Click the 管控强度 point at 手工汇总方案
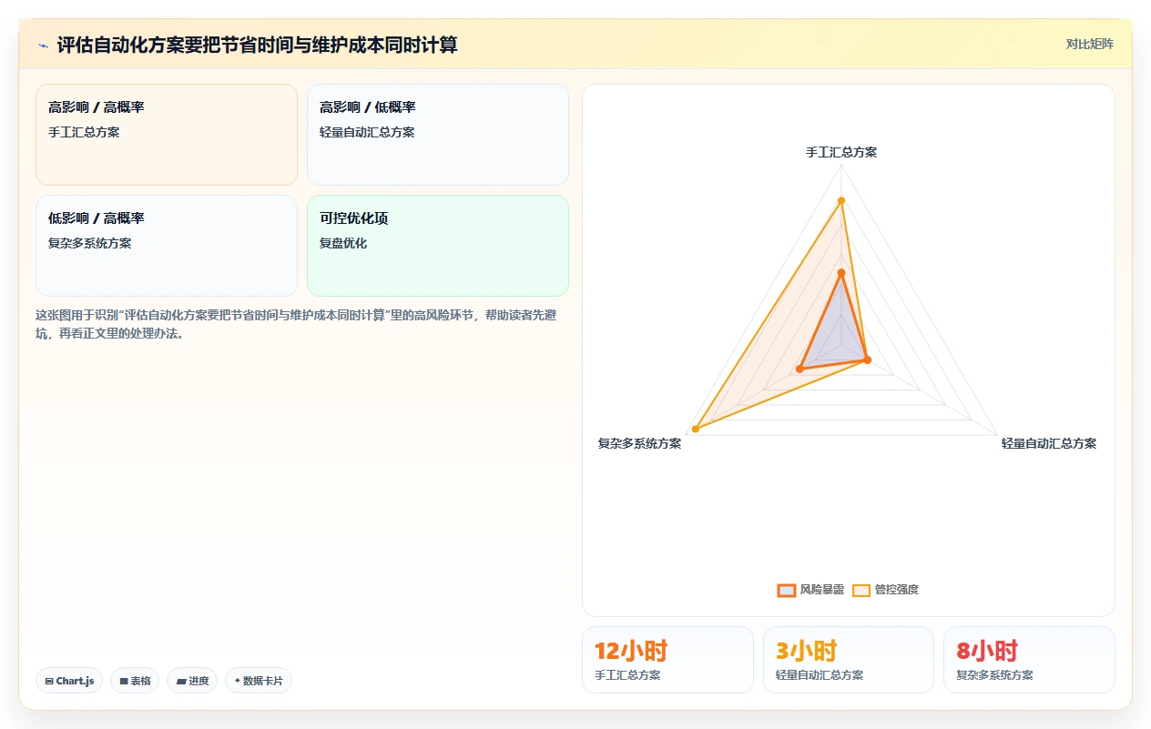Viewport: 1151px width, 729px height. pos(841,200)
